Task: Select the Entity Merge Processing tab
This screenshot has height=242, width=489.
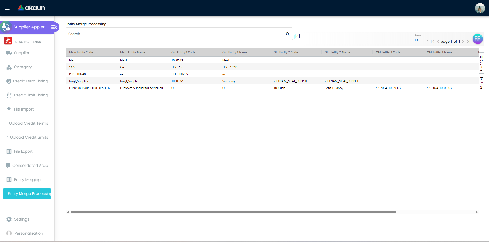Action: click(27, 194)
